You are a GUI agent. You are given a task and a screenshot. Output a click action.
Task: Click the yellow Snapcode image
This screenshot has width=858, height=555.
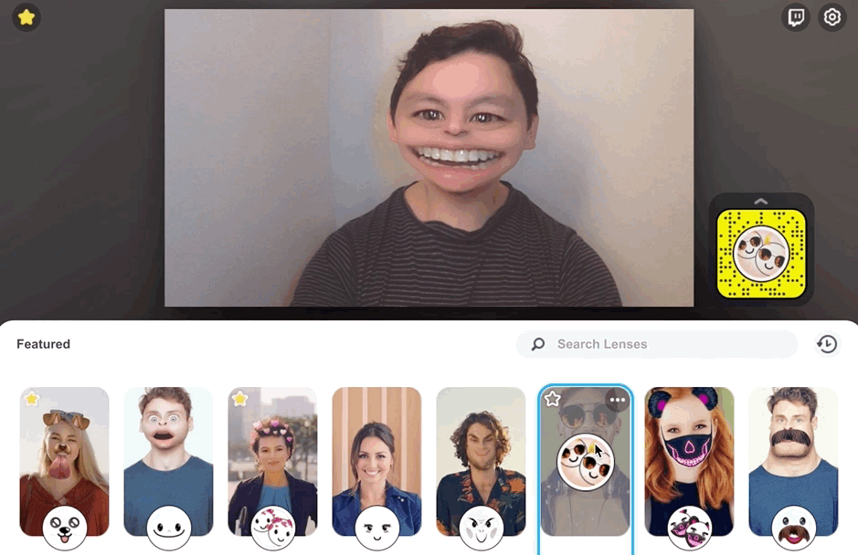click(x=761, y=255)
